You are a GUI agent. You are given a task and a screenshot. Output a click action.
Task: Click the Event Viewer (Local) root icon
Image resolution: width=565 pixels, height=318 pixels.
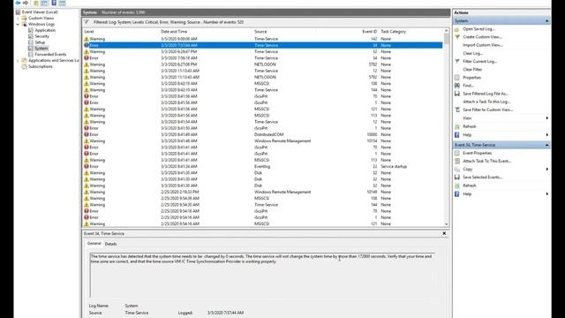[18, 11]
